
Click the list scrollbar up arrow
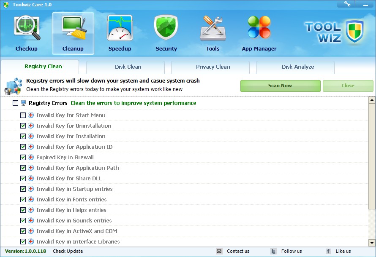[x=372, y=100]
